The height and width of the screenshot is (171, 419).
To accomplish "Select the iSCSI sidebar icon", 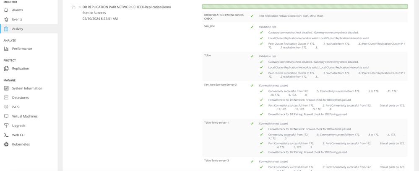I will click(x=6, y=107).
